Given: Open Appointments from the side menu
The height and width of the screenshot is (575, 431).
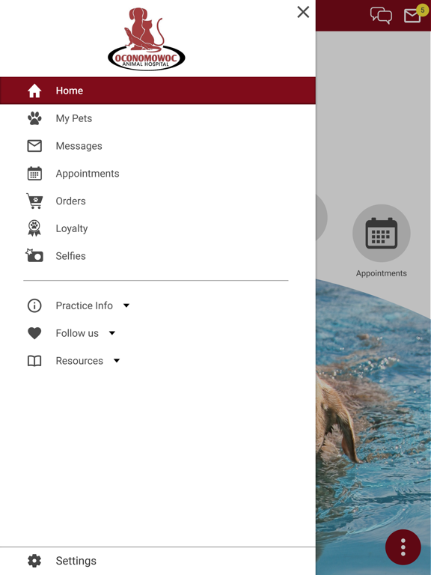Looking at the screenshot, I should pos(158,174).
